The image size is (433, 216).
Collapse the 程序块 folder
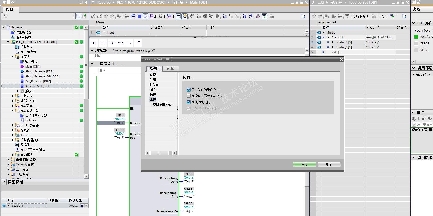point(13,56)
